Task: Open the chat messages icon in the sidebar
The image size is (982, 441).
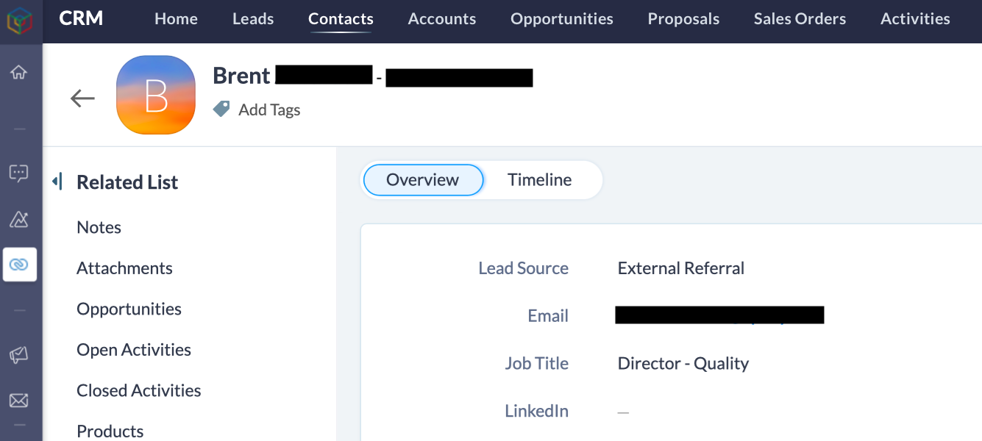Action: [x=21, y=173]
